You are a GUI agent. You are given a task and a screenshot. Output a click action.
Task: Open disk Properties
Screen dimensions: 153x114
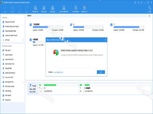tap(8, 100)
